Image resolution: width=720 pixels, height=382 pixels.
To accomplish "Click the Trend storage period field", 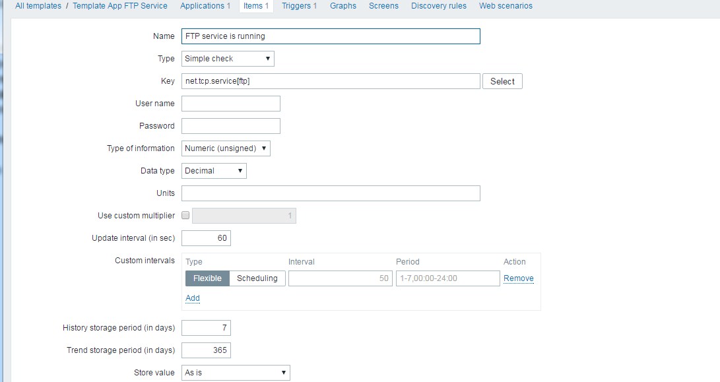I will click(206, 350).
